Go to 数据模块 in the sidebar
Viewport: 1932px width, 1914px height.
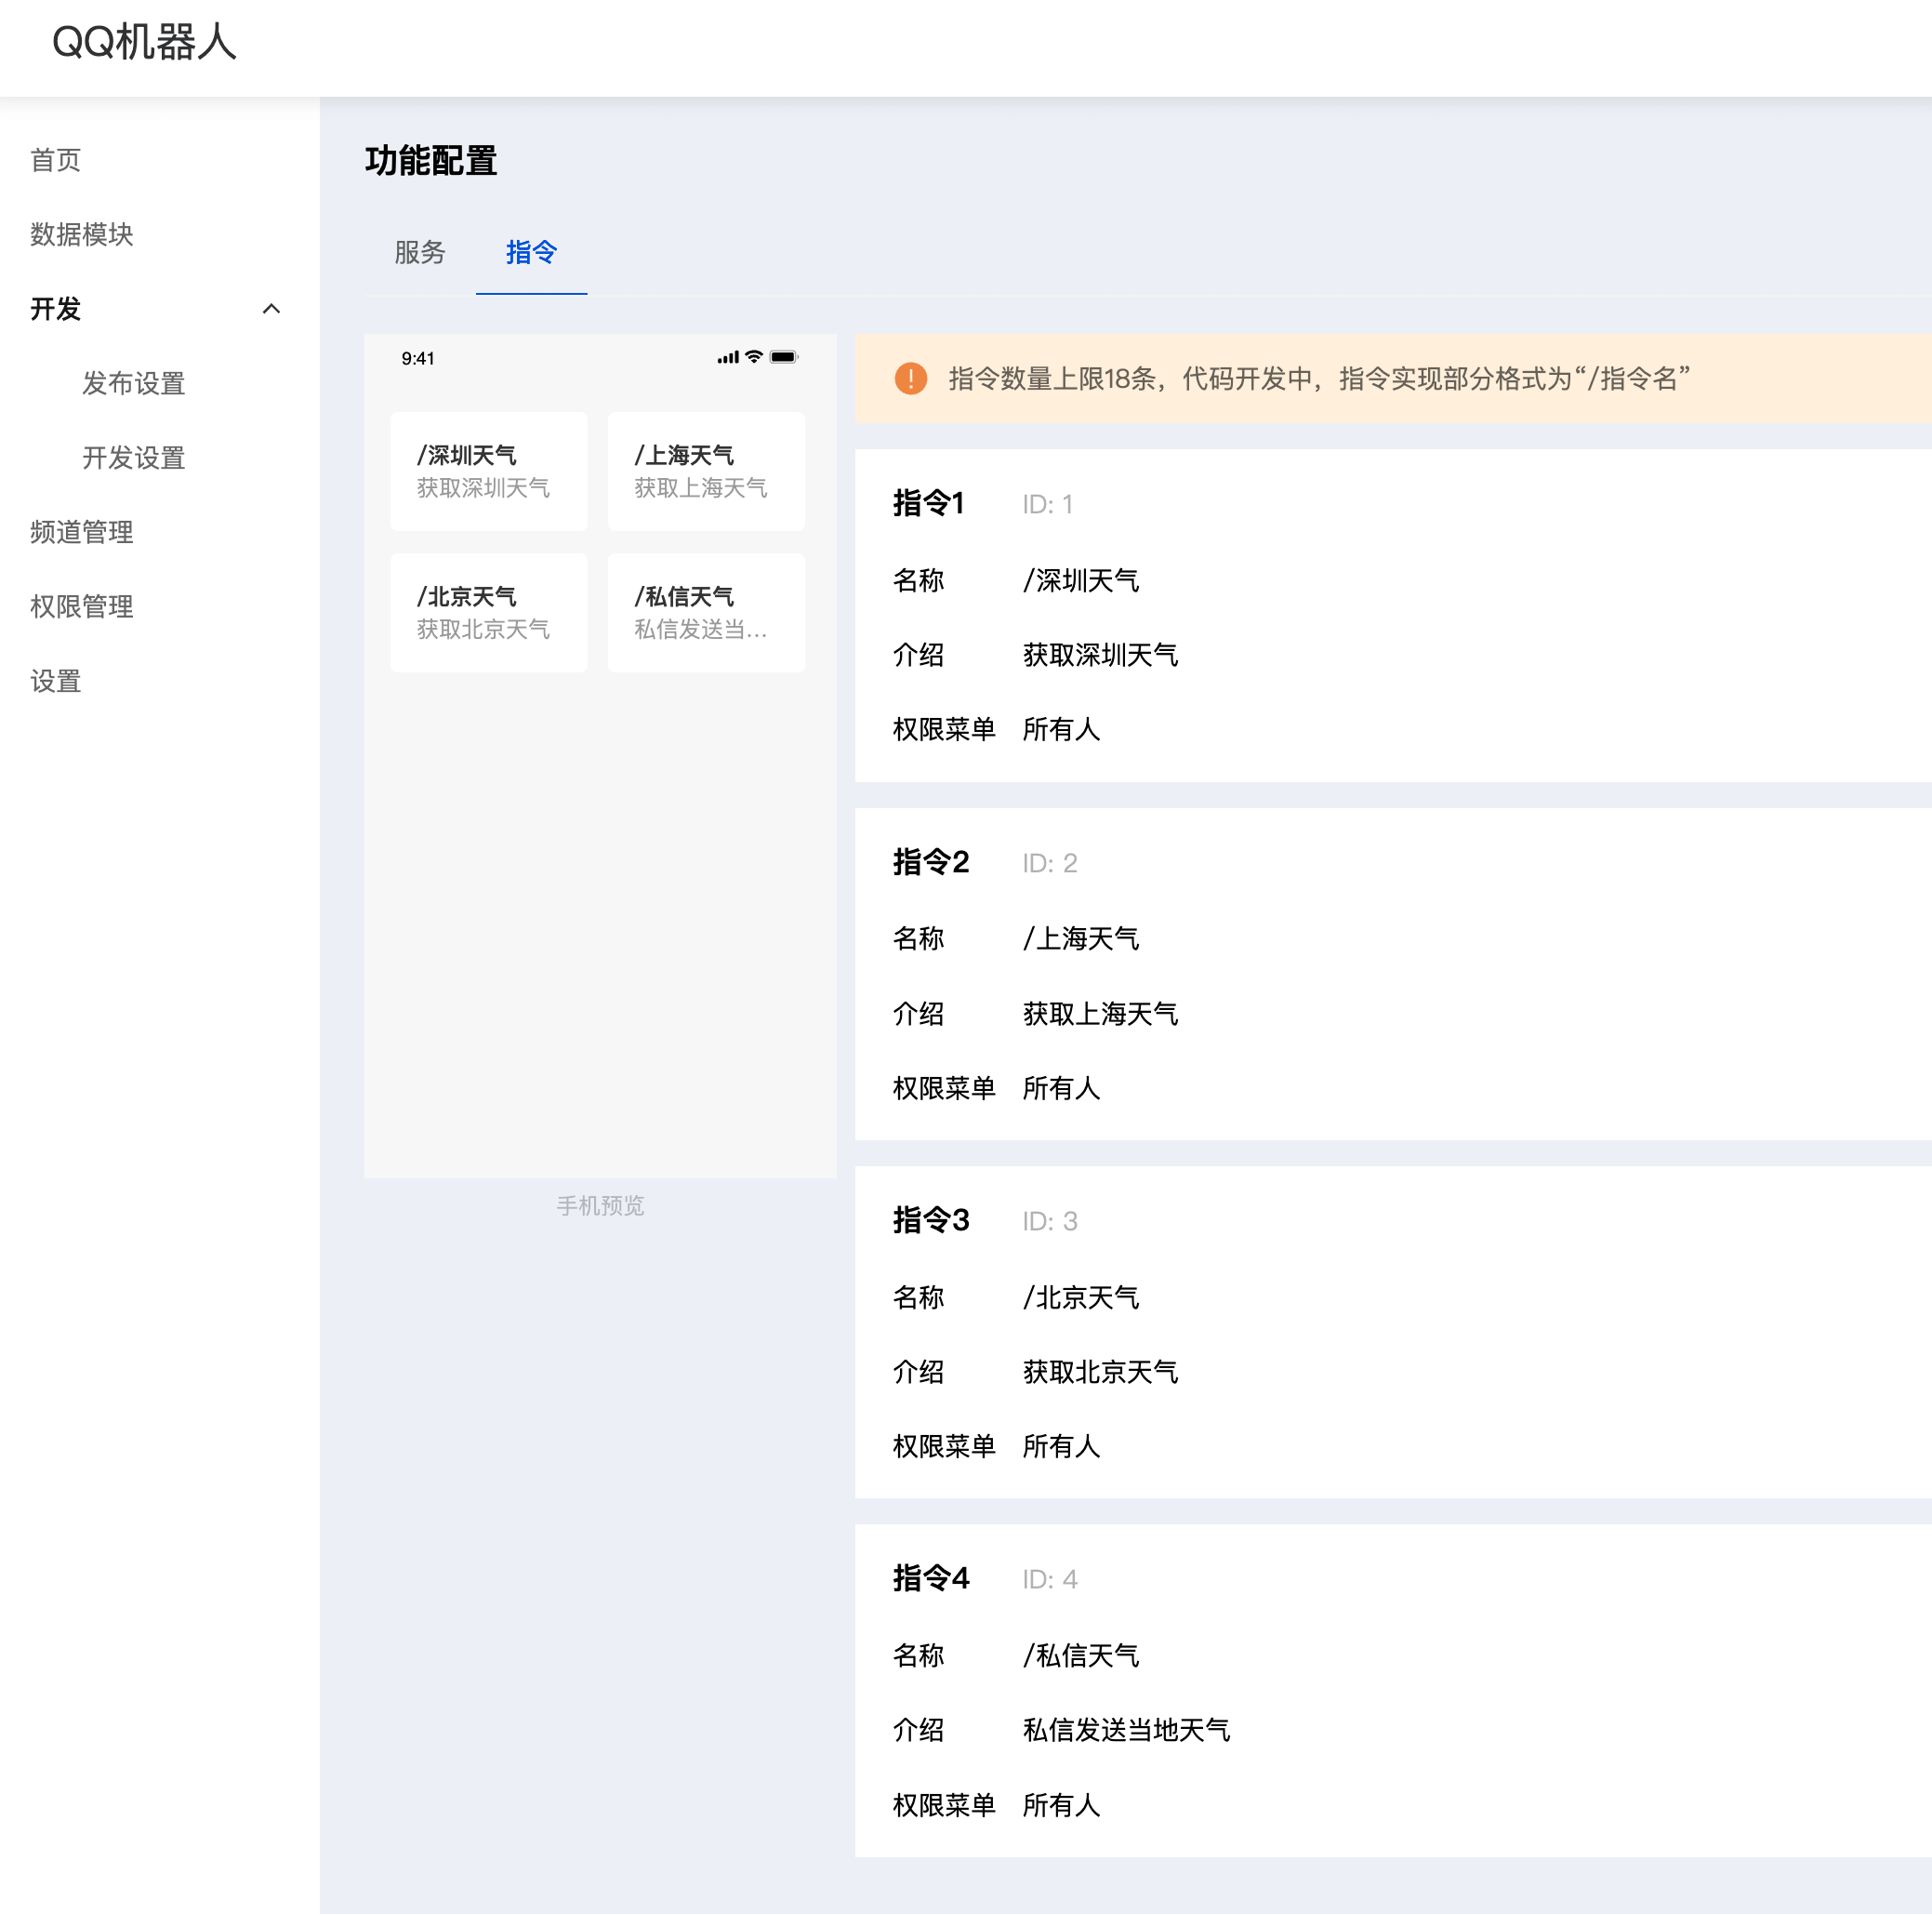click(x=82, y=234)
